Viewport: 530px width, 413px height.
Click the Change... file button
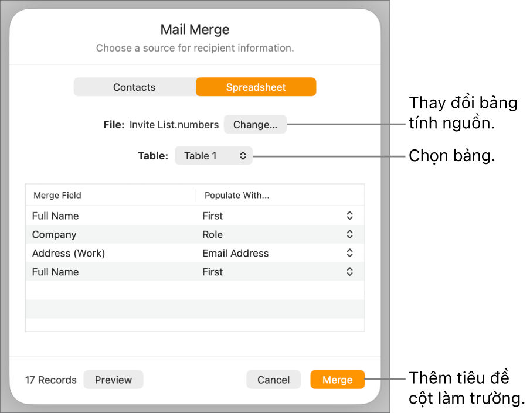pos(255,124)
